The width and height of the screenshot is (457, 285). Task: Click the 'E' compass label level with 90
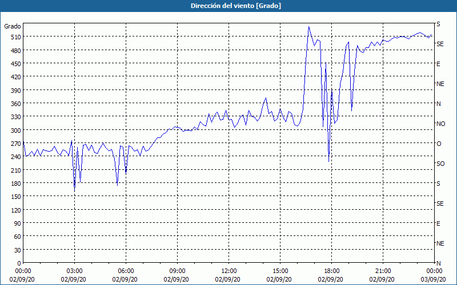[438, 223]
